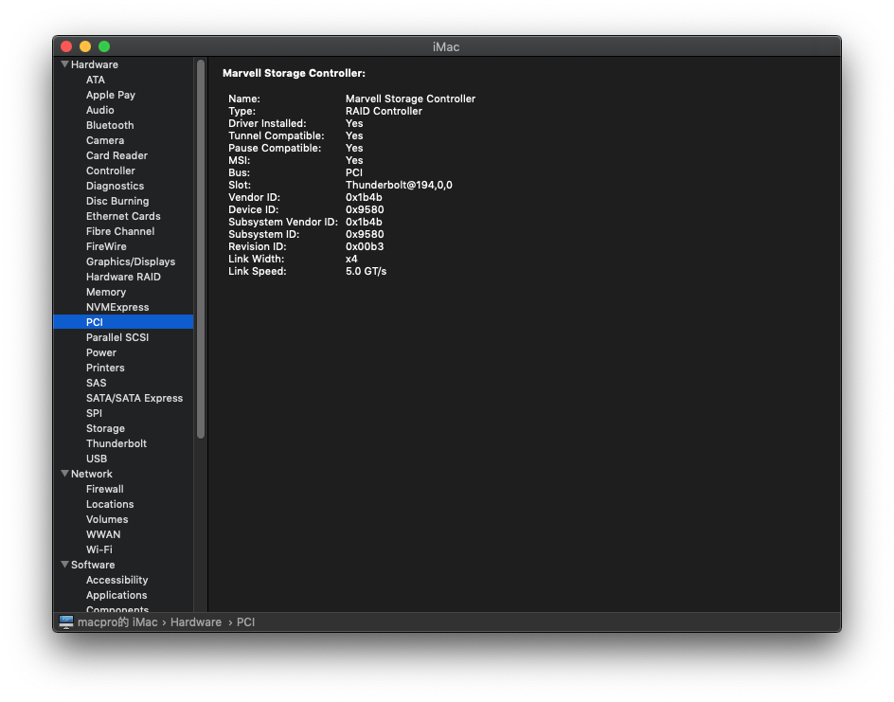Select the highlighted PCI sidebar entry
Viewport: 894px width, 702px height.
click(123, 322)
